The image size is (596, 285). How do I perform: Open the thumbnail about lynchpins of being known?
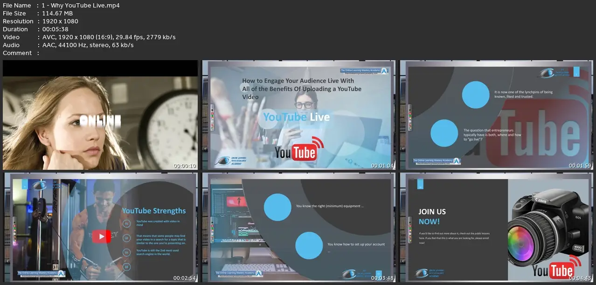point(497,115)
